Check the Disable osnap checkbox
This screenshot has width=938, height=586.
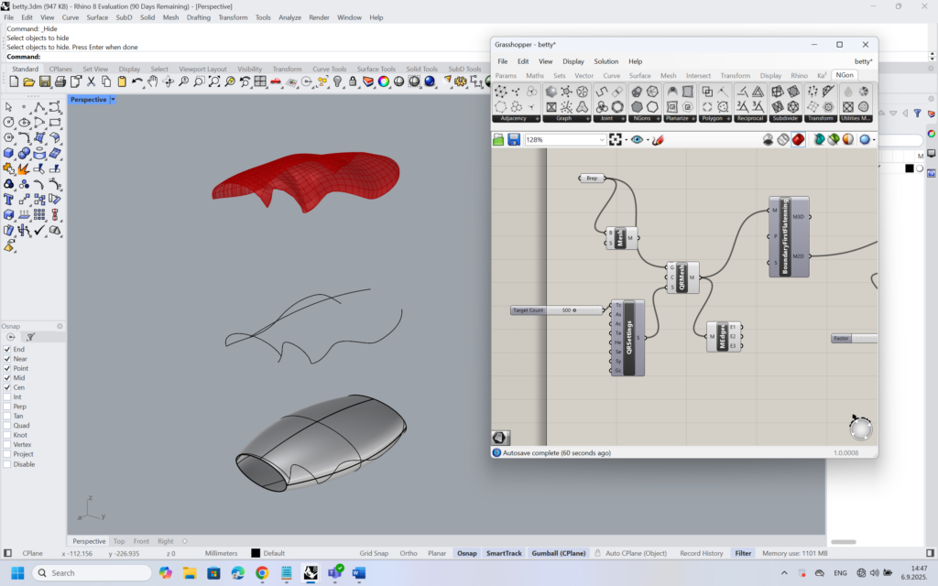[8, 464]
